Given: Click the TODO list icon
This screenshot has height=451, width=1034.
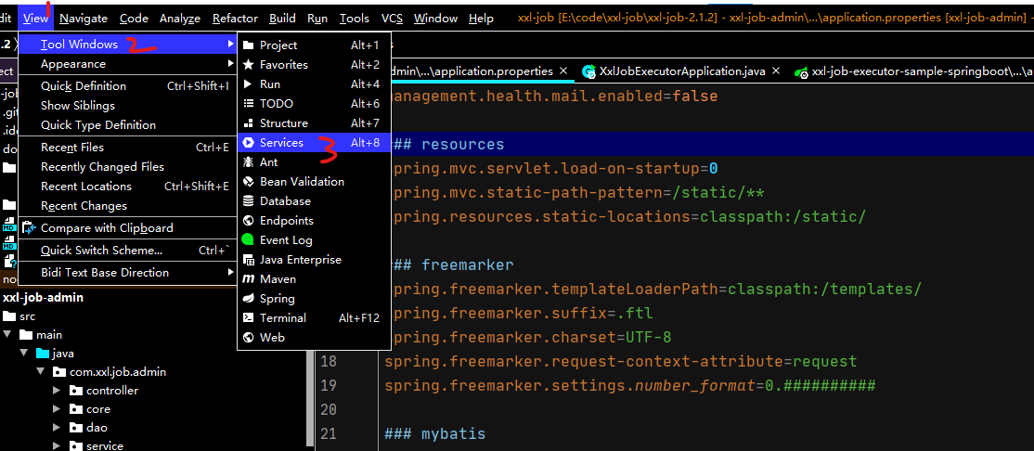Looking at the screenshot, I should [249, 104].
